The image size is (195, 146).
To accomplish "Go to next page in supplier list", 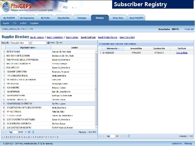I will [26, 132].
